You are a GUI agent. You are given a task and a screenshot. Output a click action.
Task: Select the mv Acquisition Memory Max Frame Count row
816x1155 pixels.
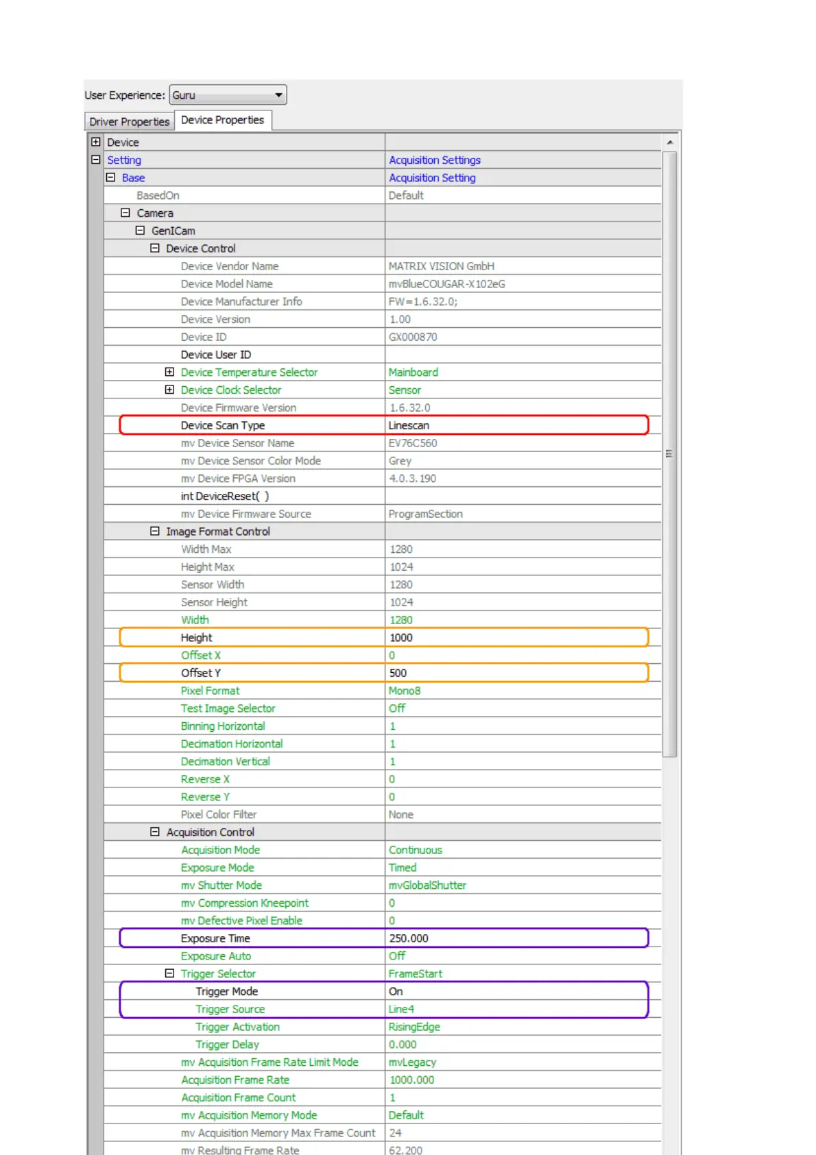[382, 1133]
